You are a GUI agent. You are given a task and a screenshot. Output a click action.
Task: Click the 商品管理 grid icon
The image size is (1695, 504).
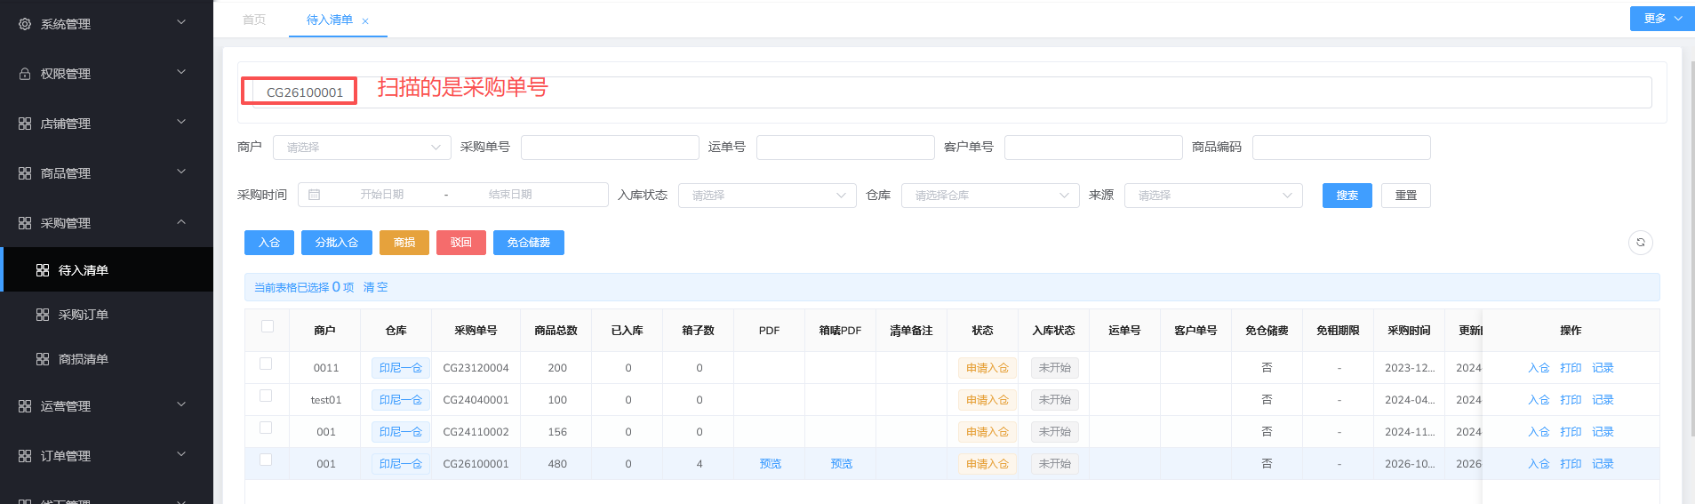click(x=25, y=173)
